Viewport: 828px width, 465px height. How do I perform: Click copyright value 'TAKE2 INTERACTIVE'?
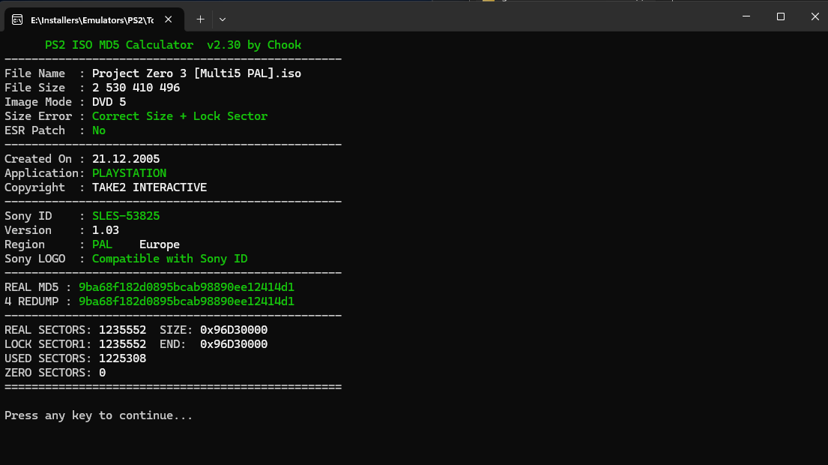click(x=149, y=187)
